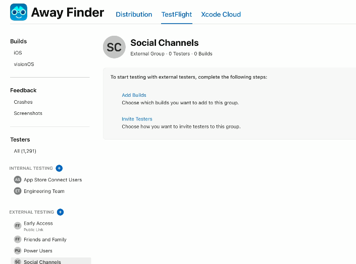Click the PU avatar for Power Users
Screen dimensions: 356x264
pyautogui.click(x=18, y=250)
